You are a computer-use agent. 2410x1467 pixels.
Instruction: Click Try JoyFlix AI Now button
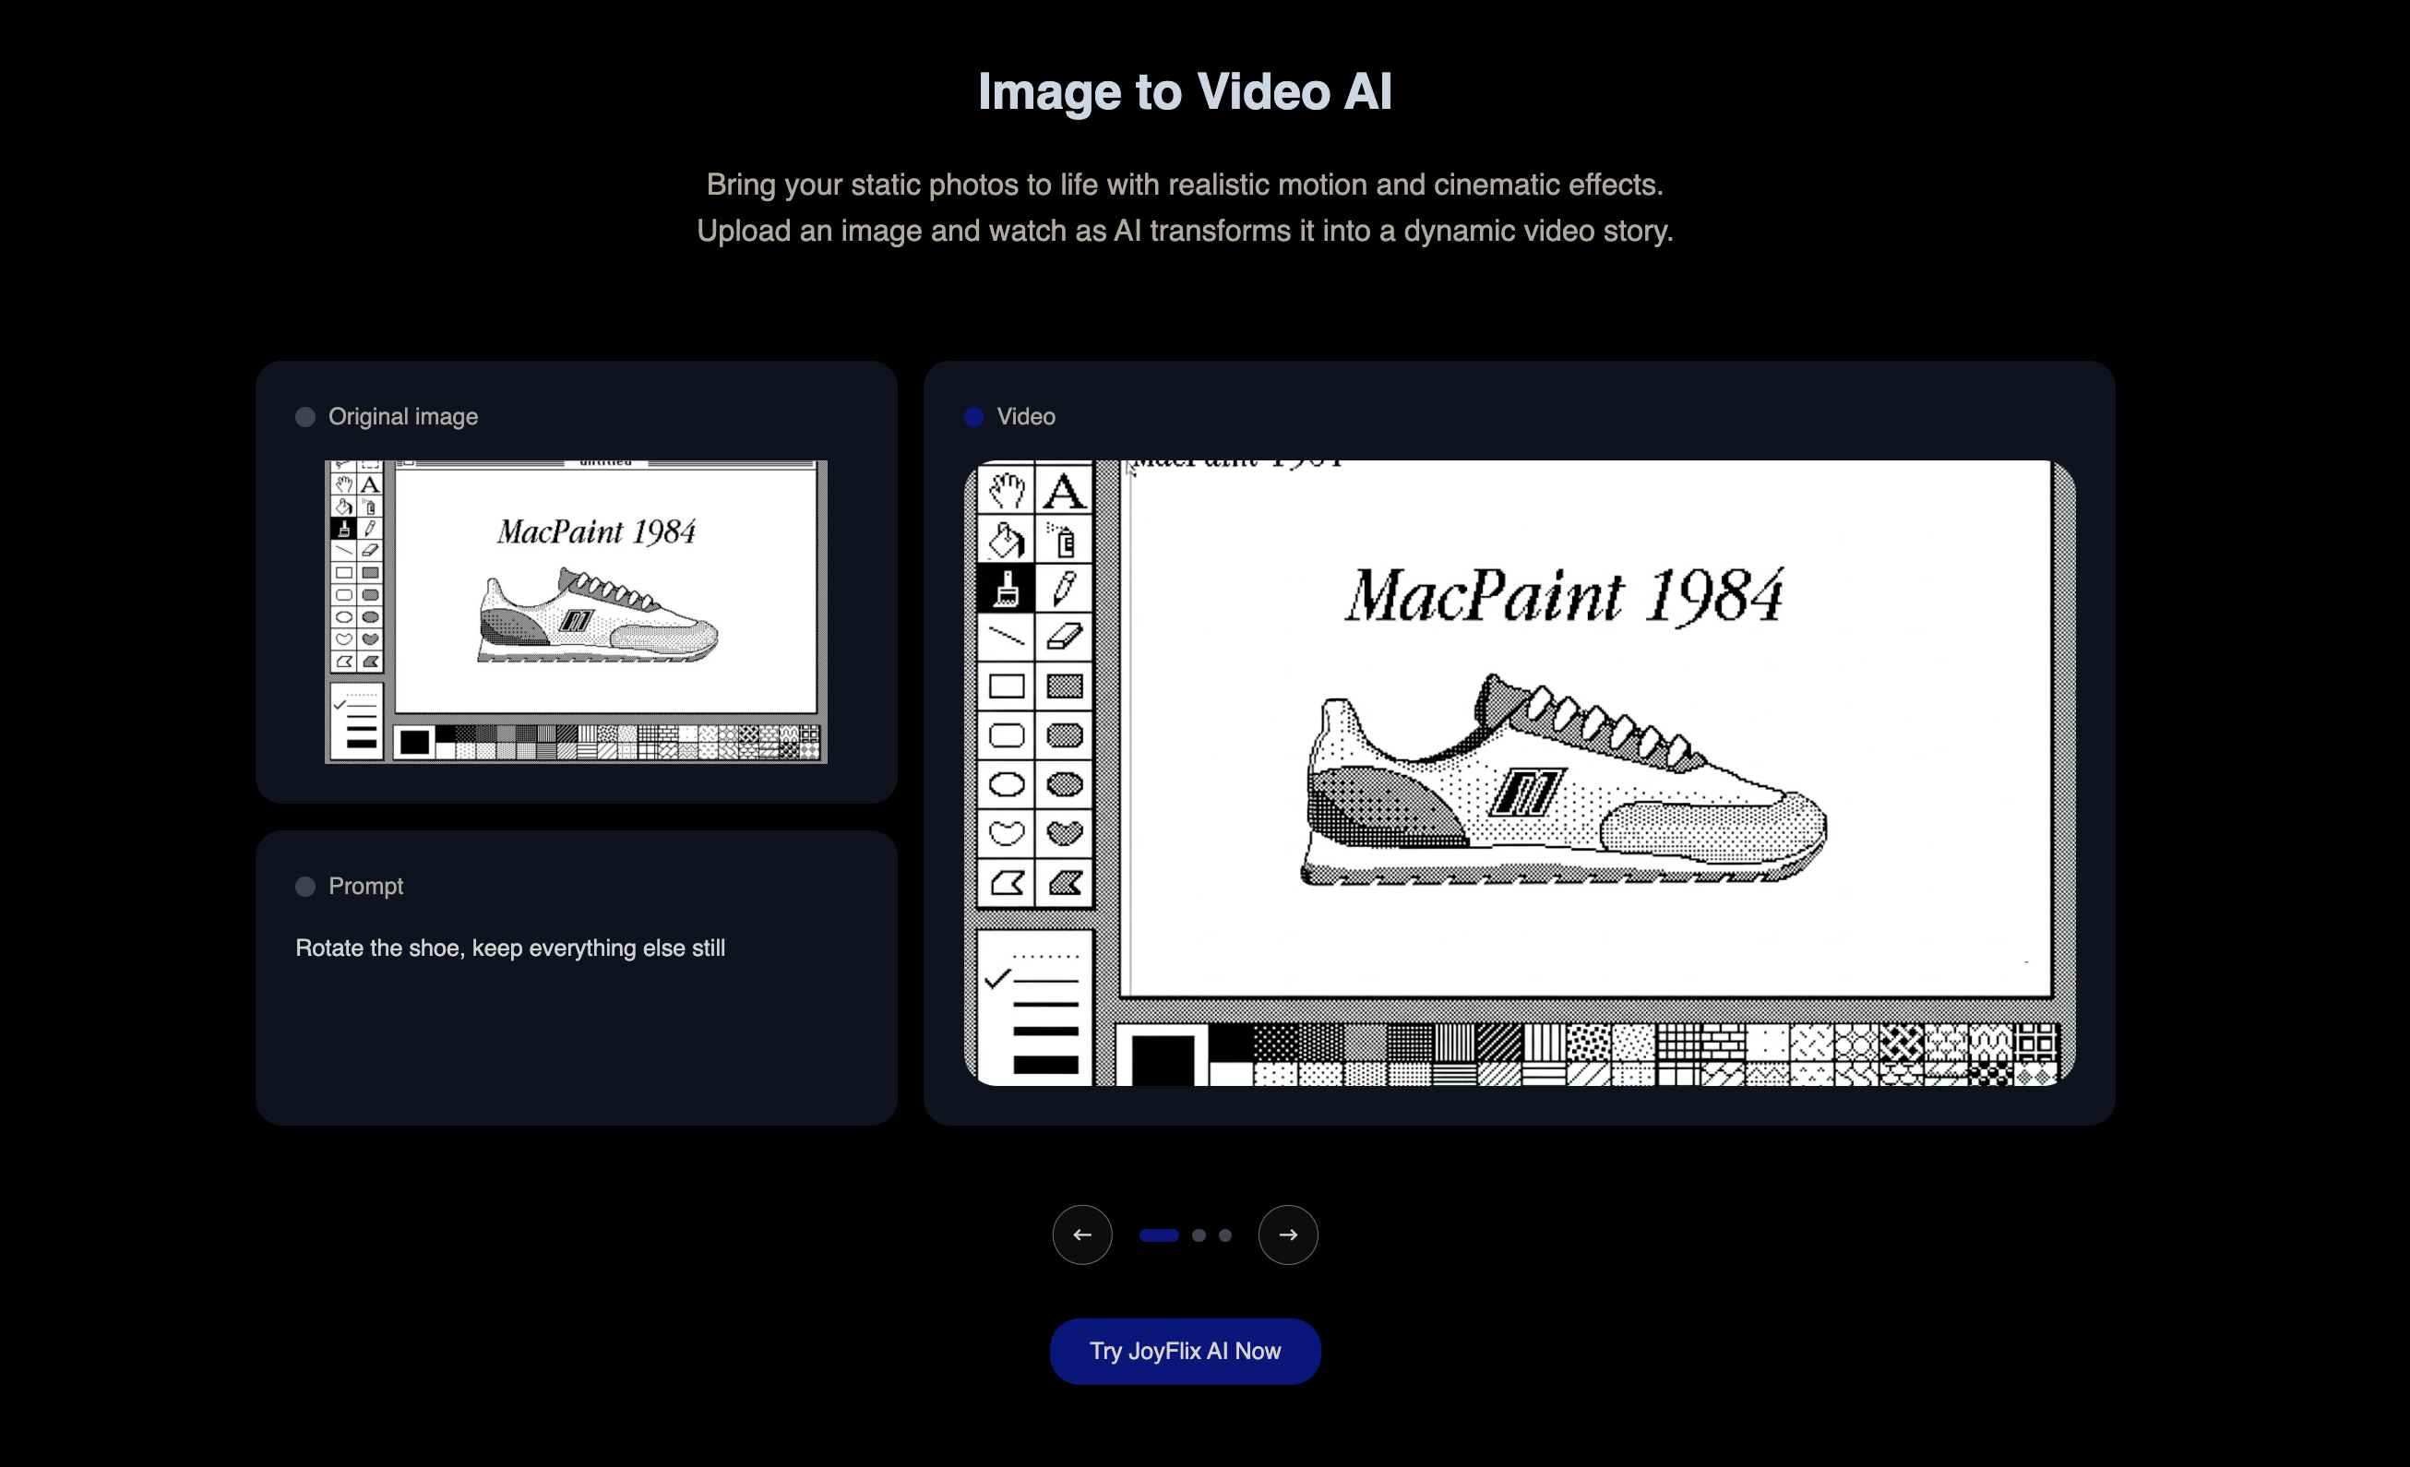[x=1185, y=1351]
